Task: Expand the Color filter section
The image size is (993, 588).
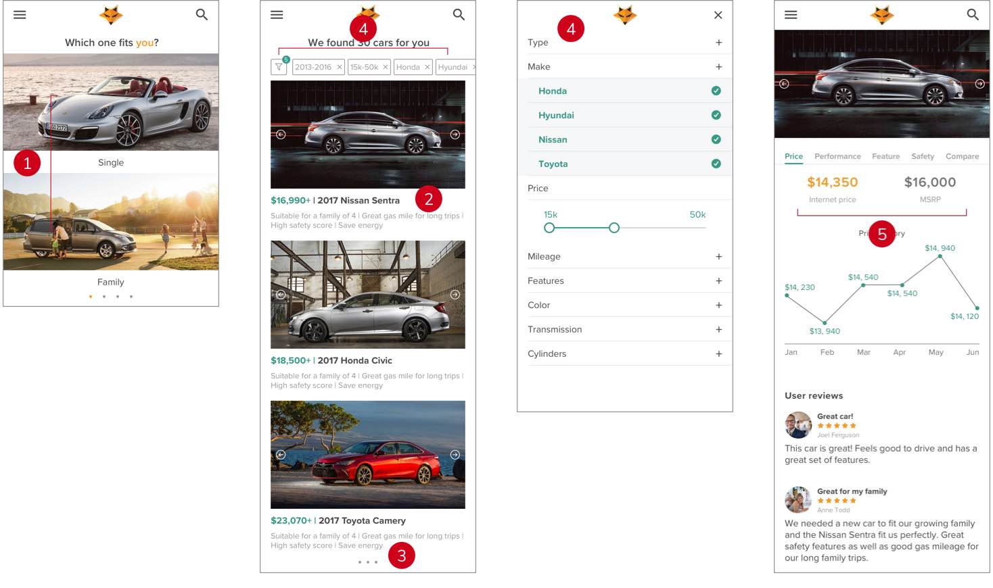Action: point(718,305)
